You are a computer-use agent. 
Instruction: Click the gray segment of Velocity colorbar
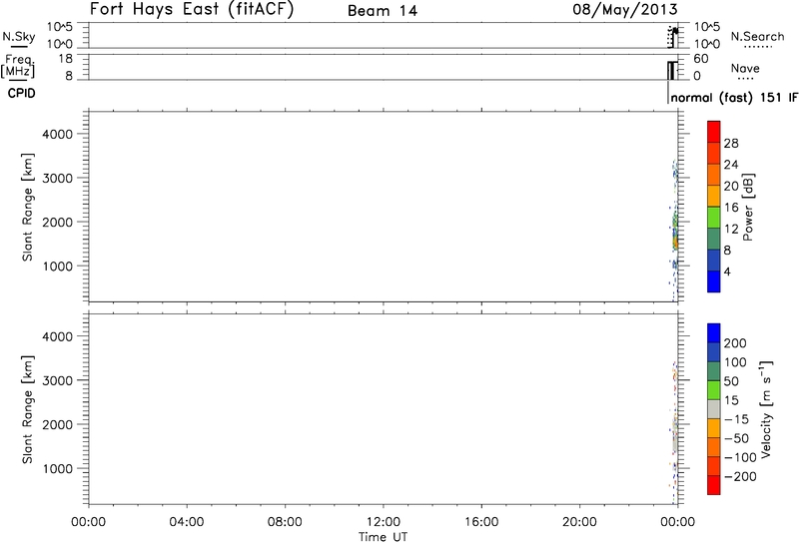point(713,409)
